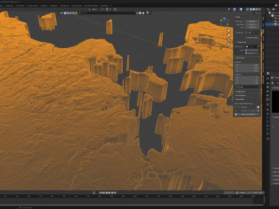Enable the Local Camera checkbox

pyautogui.click(x=246, y=33)
